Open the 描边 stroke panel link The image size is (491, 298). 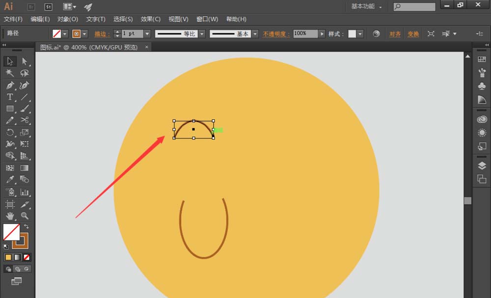click(x=102, y=34)
